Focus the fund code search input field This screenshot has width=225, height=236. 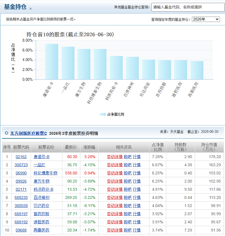(188, 7)
